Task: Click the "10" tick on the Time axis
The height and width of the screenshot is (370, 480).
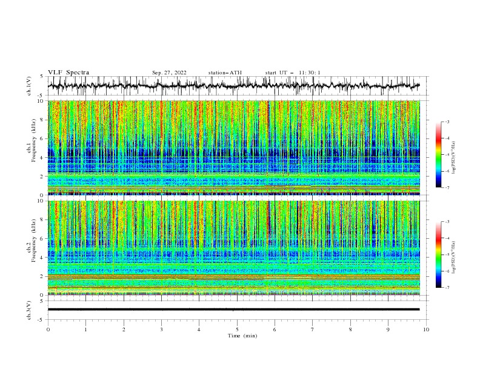Action: [426, 329]
